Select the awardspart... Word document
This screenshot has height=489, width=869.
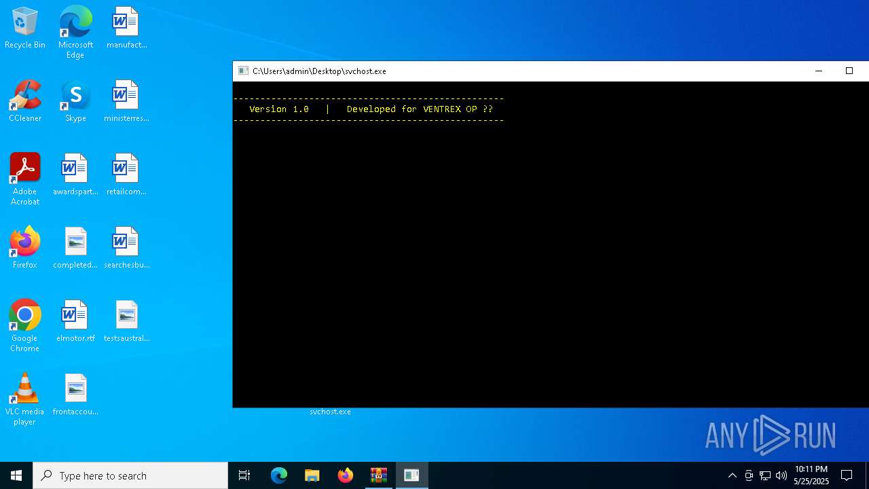(75, 175)
